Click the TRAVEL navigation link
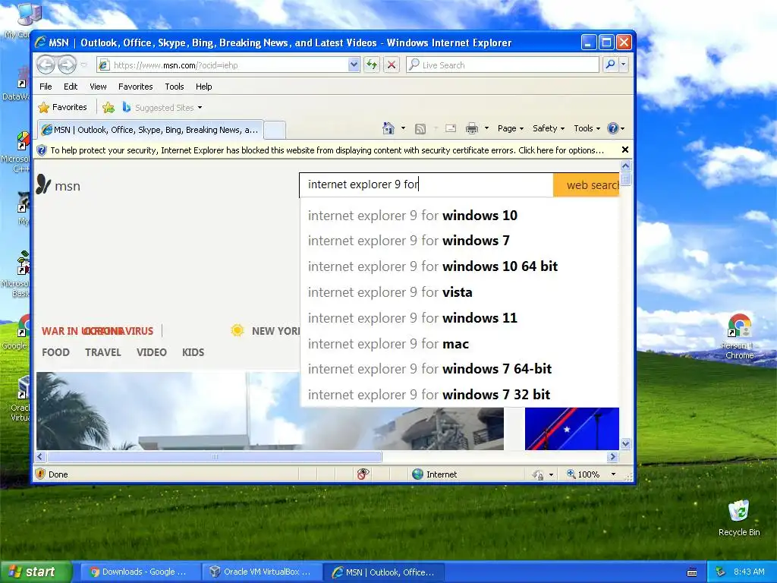The width and height of the screenshot is (777, 583). click(103, 352)
